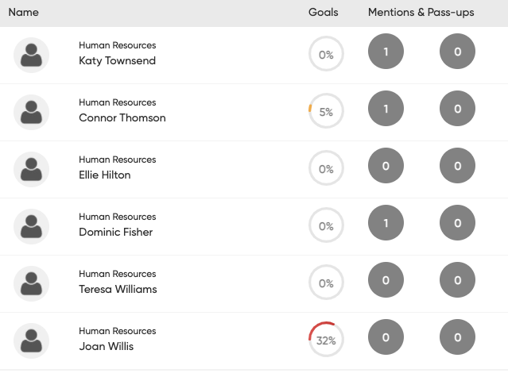The width and height of the screenshot is (508, 377).
Task: Click Dominic Fisher's profile avatar
Action: 31,226
